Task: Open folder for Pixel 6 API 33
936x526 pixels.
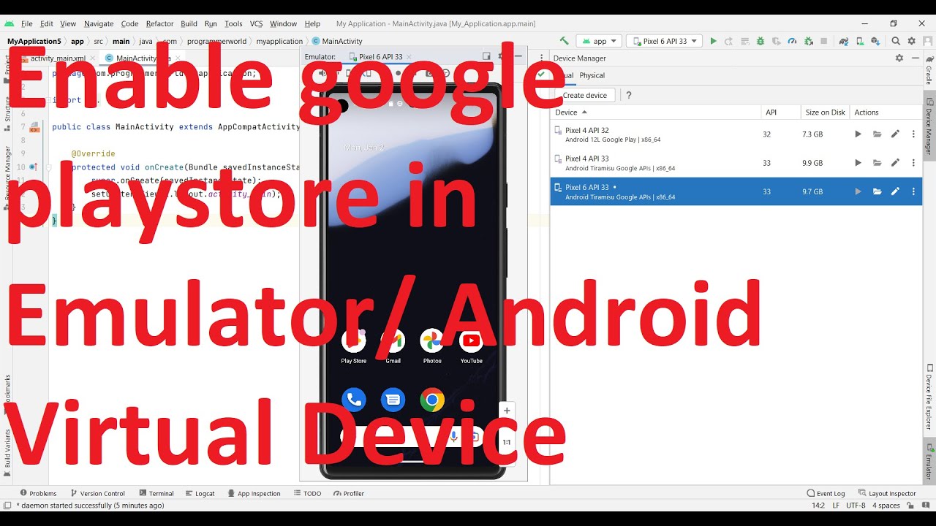Action: 877,191
